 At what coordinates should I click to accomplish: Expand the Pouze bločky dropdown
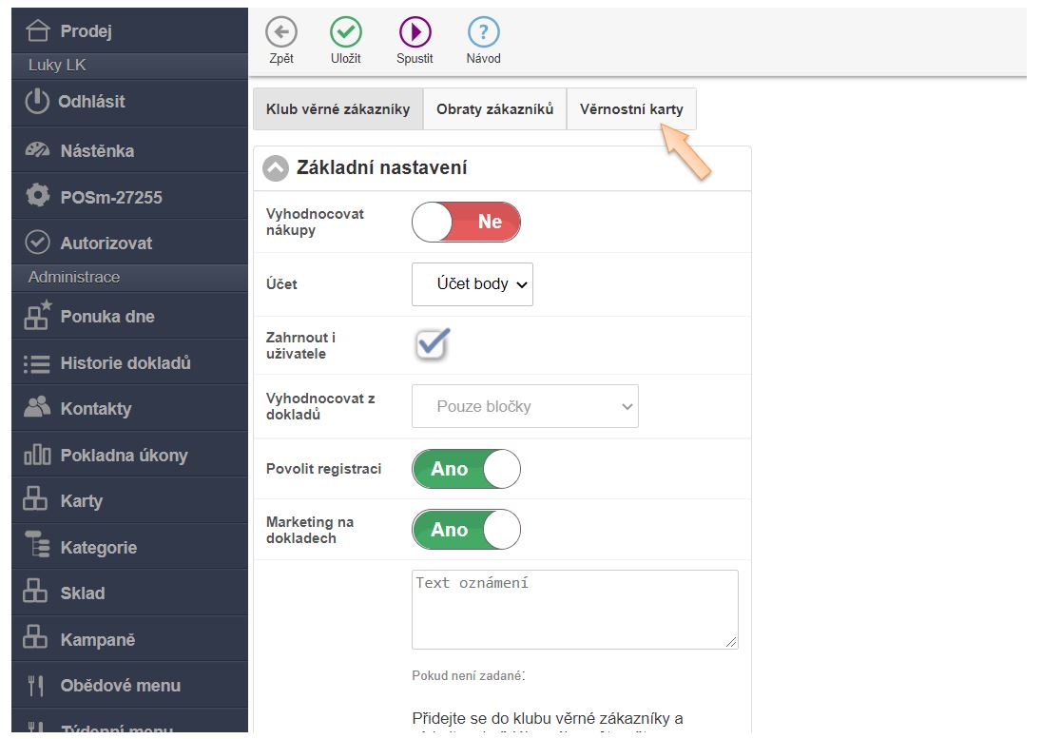click(525, 406)
